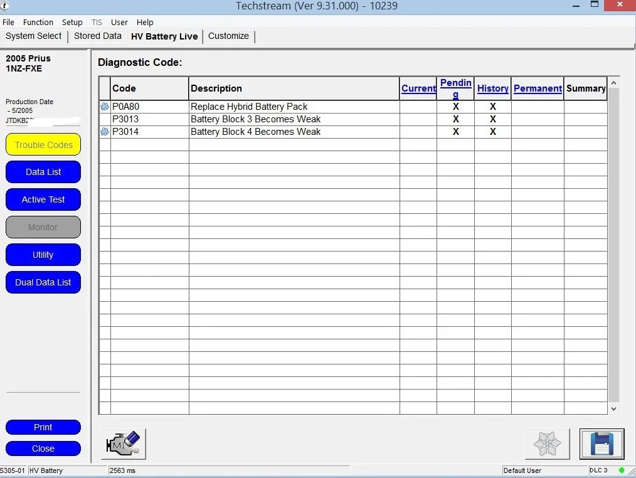Image resolution: width=636 pixels, height=478 pixels.
Task: Sort by the Pending column link
Action: (x=456, y=88)
